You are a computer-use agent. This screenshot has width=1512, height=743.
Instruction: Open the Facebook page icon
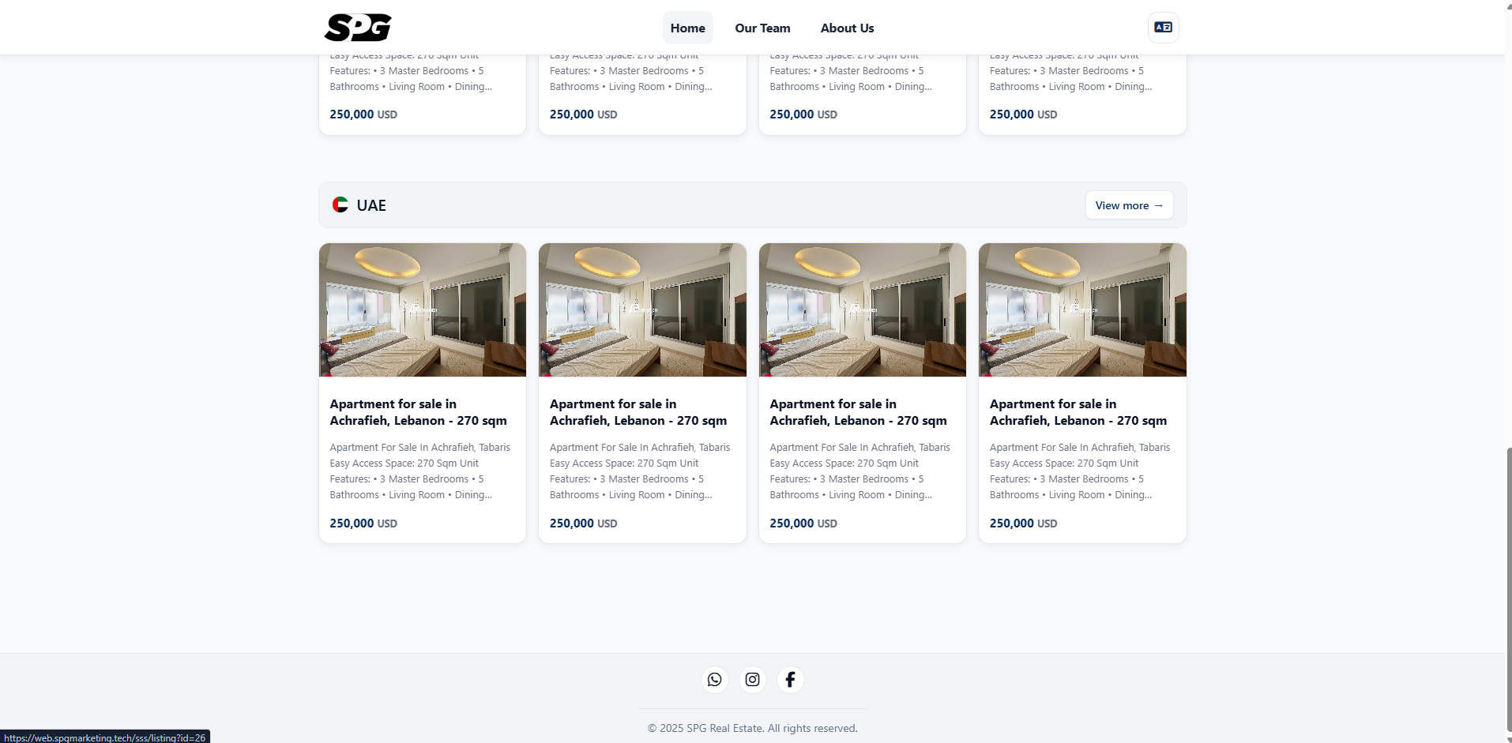(x=790, y=680)
